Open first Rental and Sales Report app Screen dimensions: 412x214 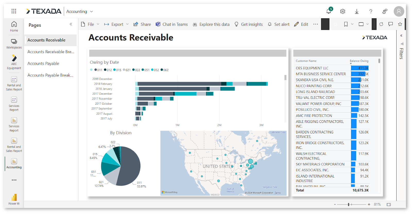tap(14, 84)
